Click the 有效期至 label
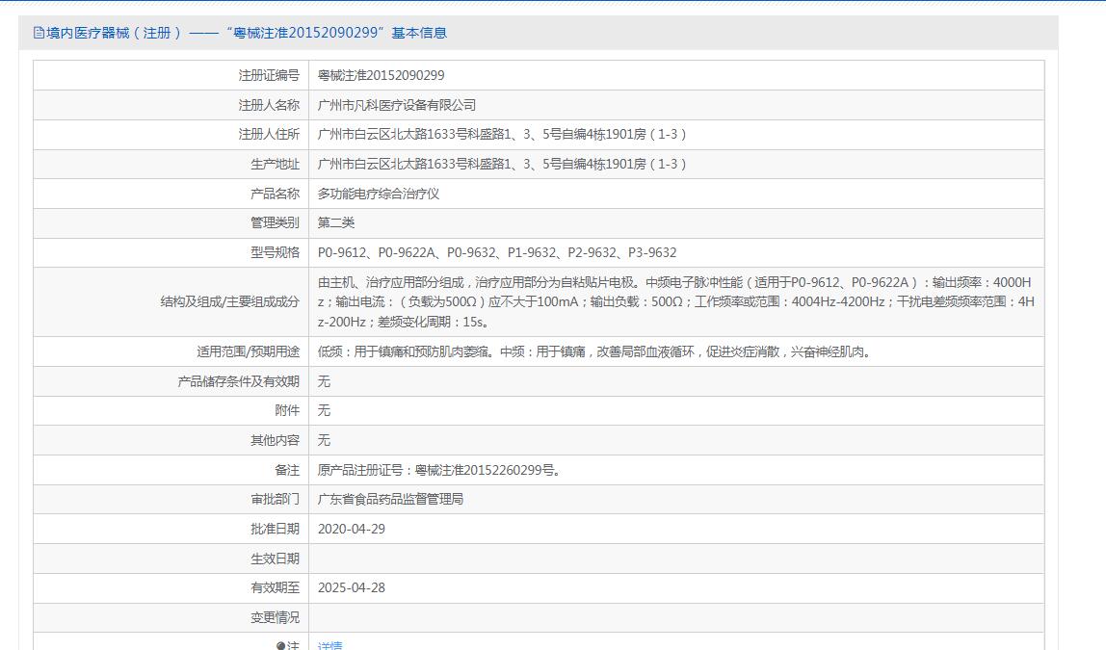The height and width of the screenshot is (650, 1106). [276, 587]
